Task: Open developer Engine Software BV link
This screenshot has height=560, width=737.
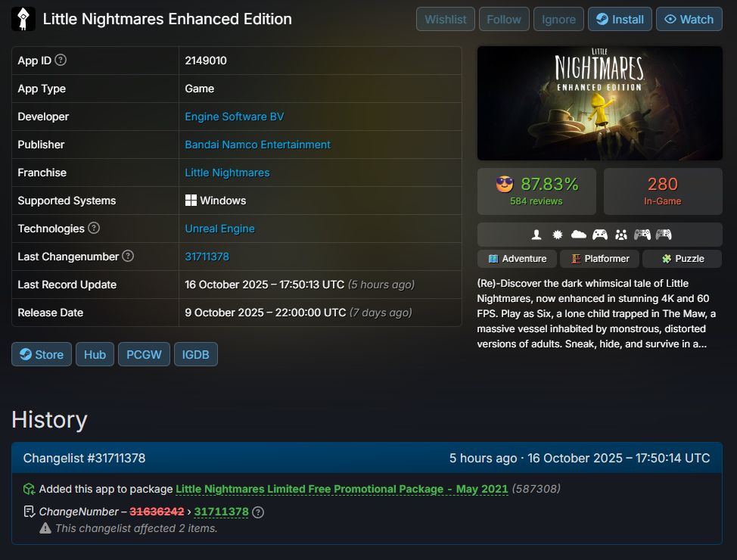Action: 234,117
